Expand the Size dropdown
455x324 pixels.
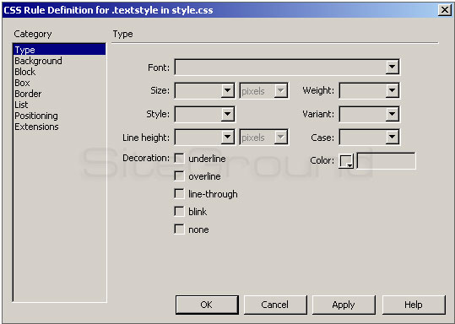[x=228, y=90]
